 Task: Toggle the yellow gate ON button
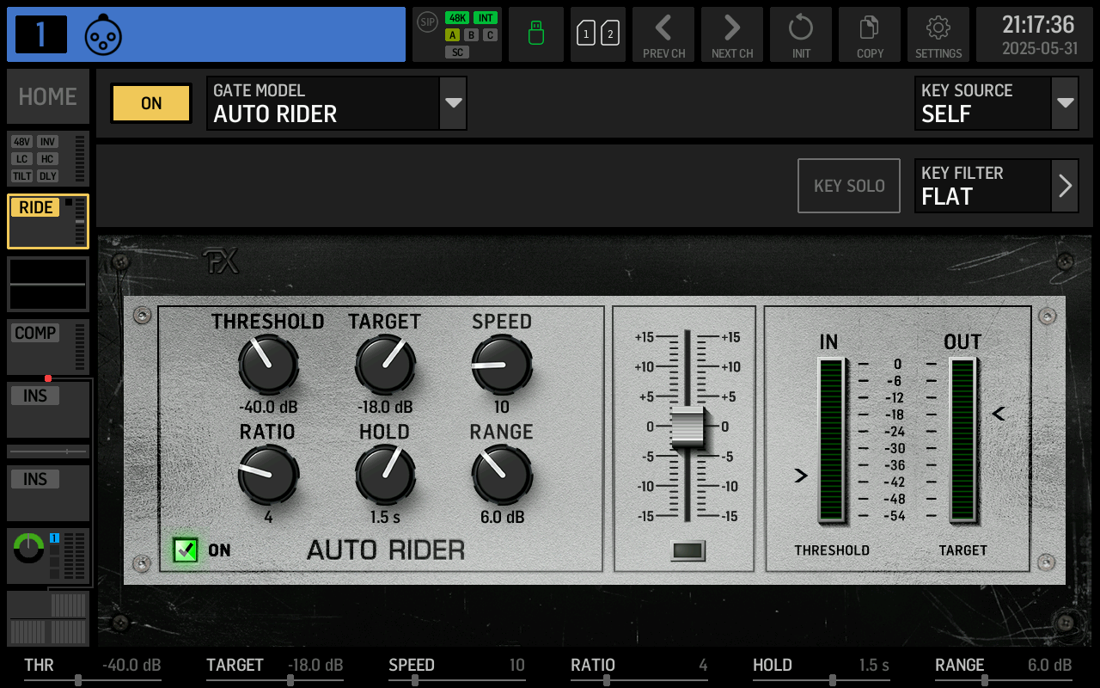(151, 103)
